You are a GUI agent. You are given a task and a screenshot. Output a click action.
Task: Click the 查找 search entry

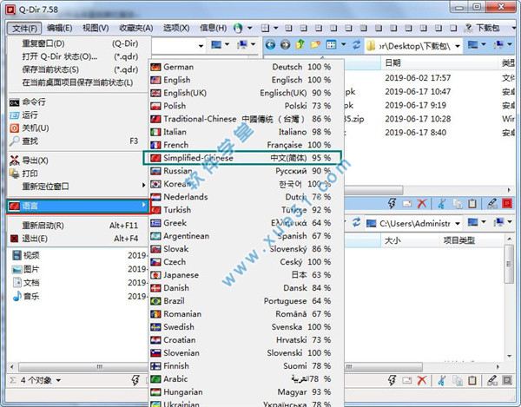(x=78, y=141)
